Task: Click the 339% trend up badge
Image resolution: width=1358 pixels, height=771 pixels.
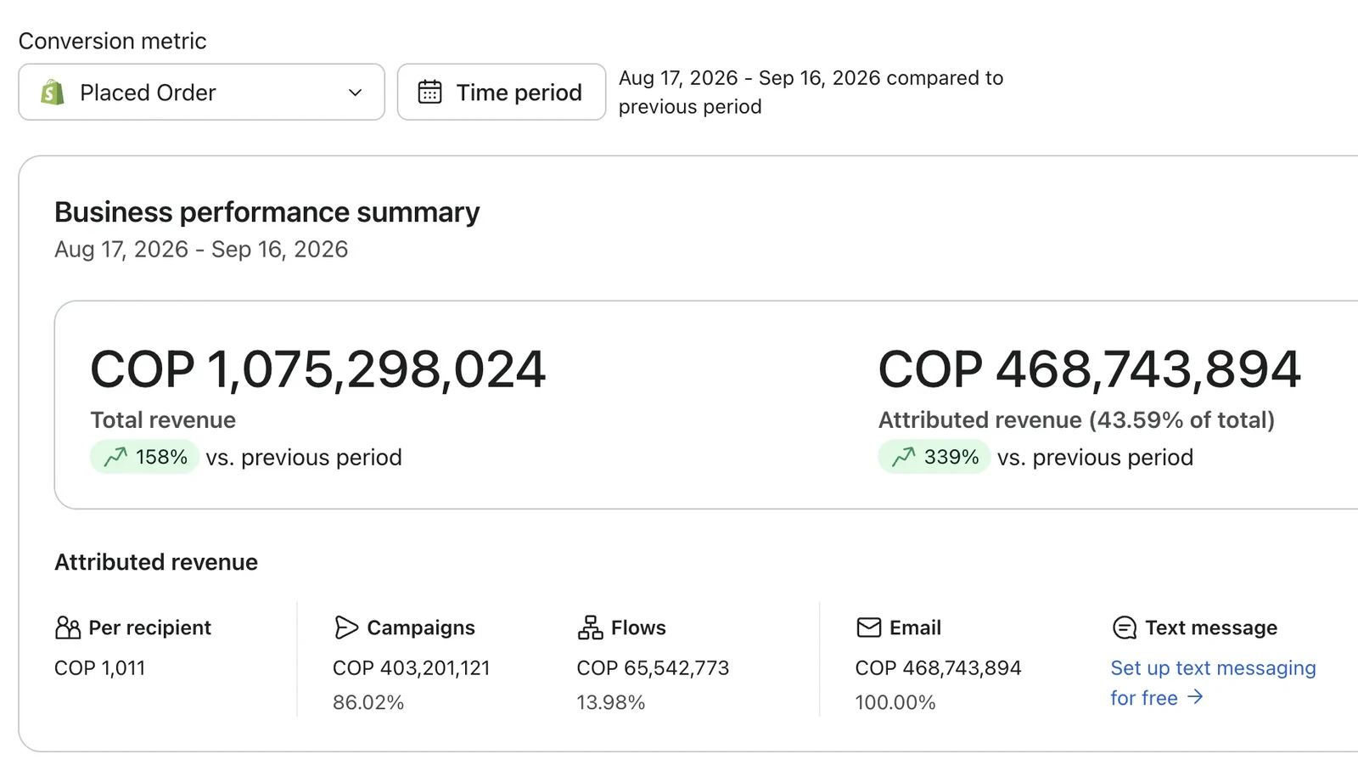Action: [934, 457]
